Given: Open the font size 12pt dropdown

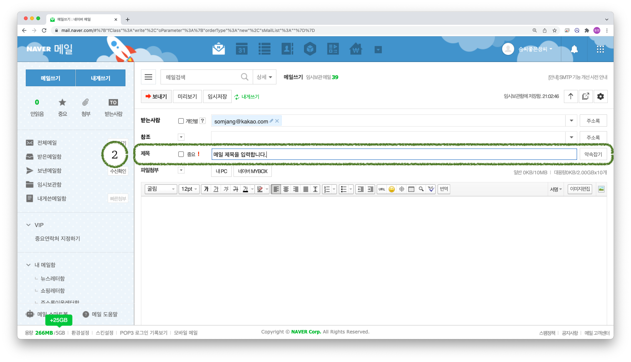Looking at the screenshot, I should [189, 189].
